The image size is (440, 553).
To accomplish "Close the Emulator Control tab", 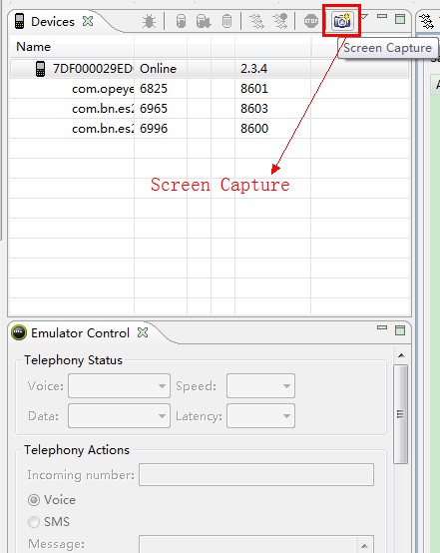I will coord(143,332).
